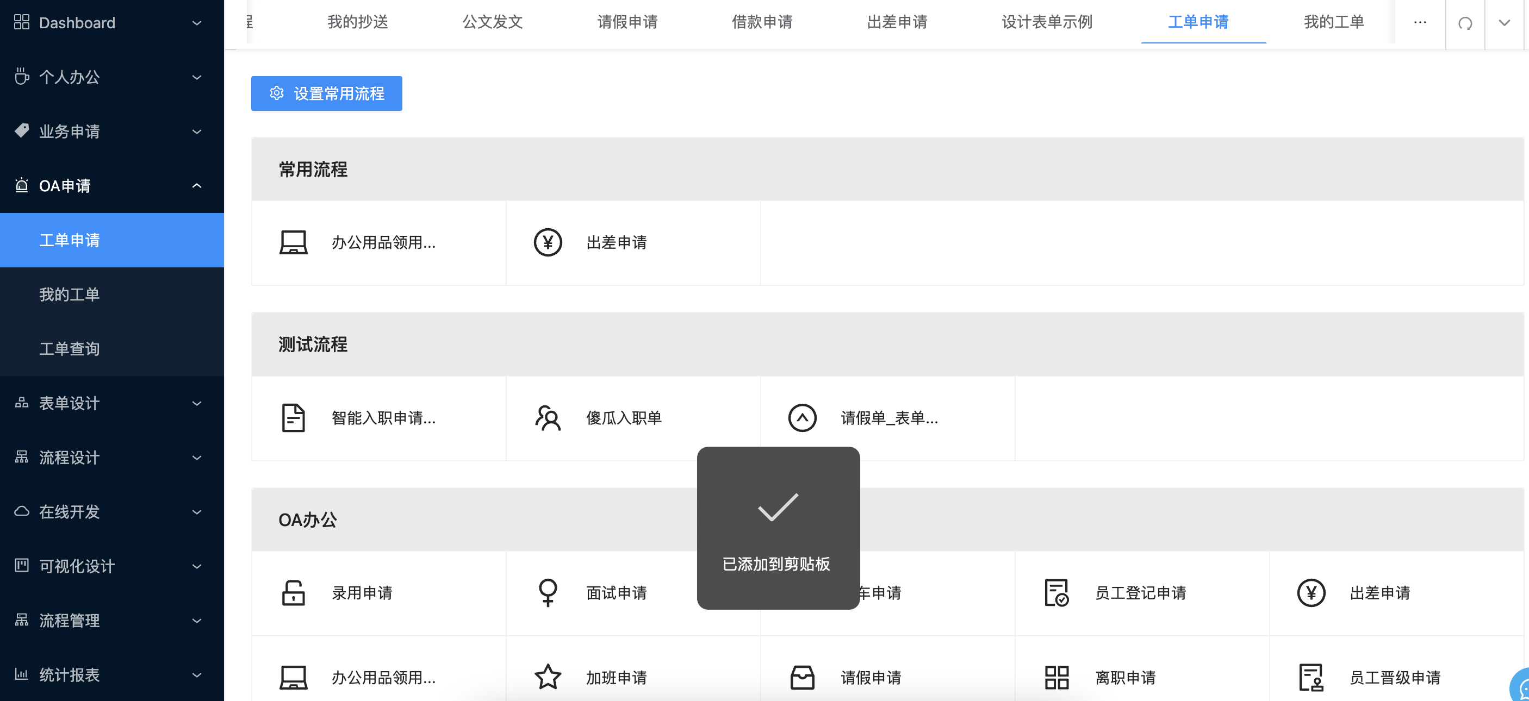Click the 在线开发 cloud icon
This screenshot has height=701, width=1529.
click(21, 512)
